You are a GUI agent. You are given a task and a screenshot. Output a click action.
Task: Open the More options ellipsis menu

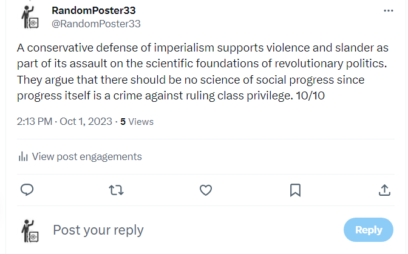point(389,11)
